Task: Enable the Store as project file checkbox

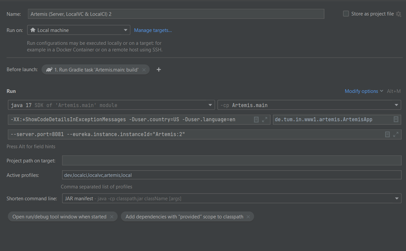Action: click(346, 14)
